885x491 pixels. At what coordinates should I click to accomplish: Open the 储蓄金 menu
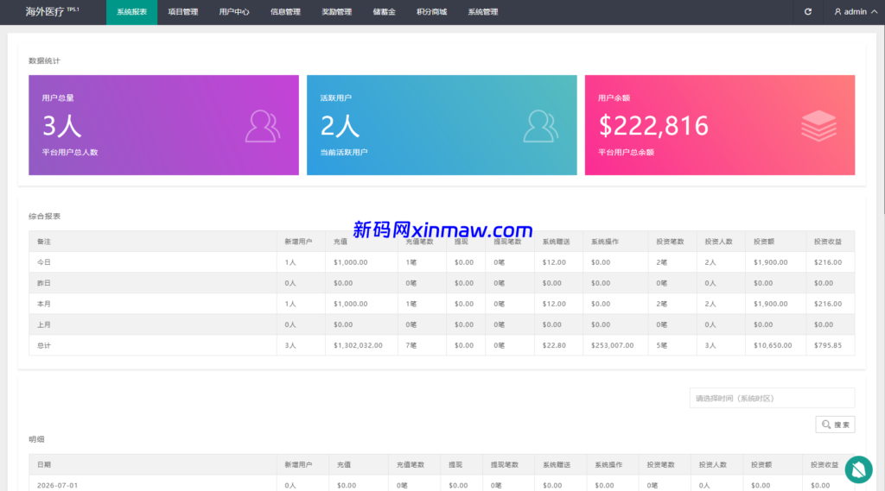385,12
